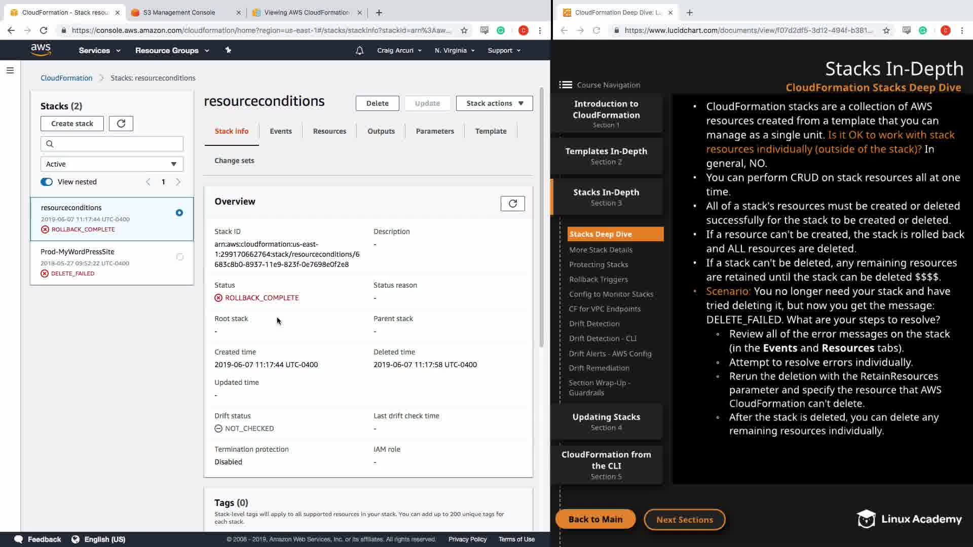Click the Next Sections button
Viewport: 973px width, 547px height.
[684, 520]
